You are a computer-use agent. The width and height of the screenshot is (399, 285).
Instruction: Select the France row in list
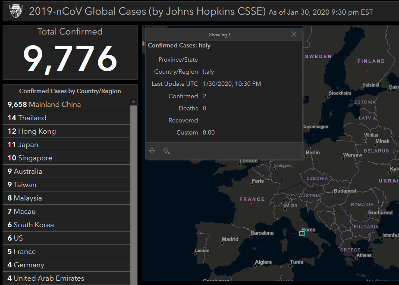coord(66,251)
